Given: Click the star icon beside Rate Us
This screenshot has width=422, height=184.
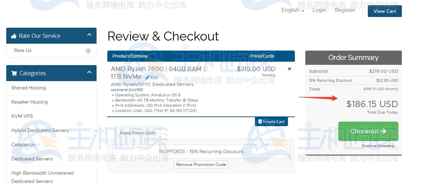Looking at the screenshot, I should [x=88, y=51].
